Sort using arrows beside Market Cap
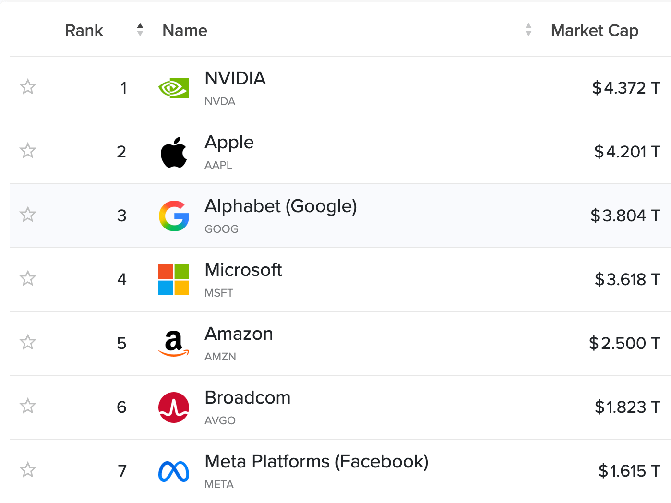This screenshot has height=503, width=671. click(528, 30)
